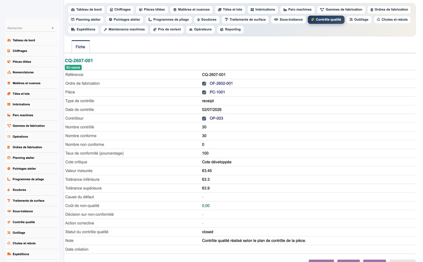Open Programmes de pliage top menu

tap(169, 20)
